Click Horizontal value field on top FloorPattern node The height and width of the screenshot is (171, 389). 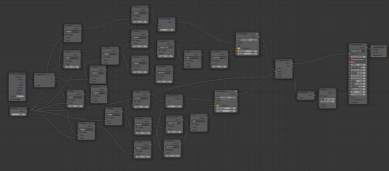pyautogui.click(x=247, y=51)
